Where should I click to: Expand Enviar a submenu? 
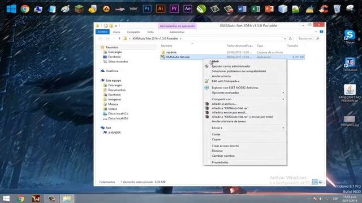tap(245, 128)
